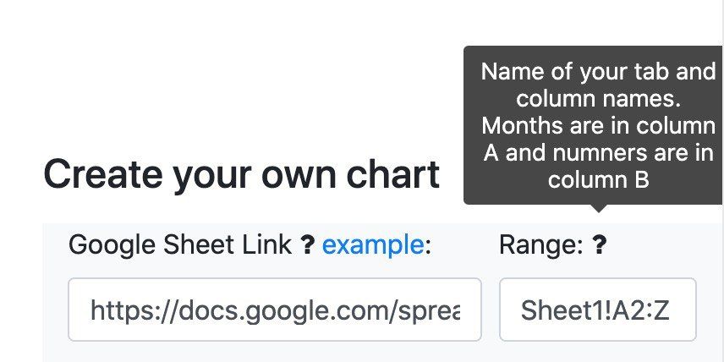Click the question mark help icon beside Range
This screenshot has height=362, width=724.
599,246
